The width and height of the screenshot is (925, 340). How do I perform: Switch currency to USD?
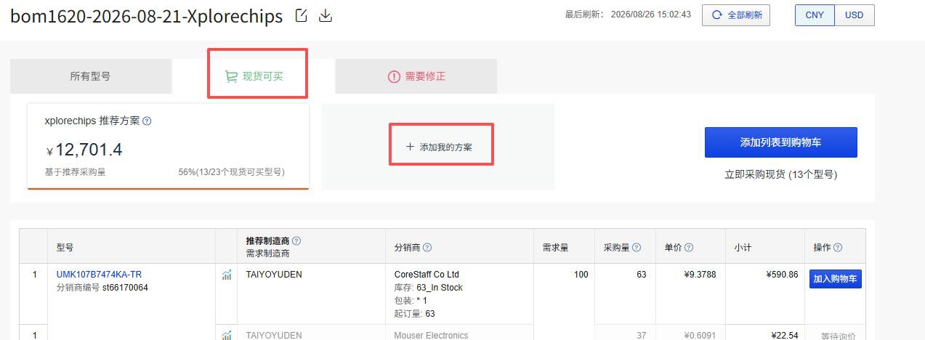(x=855, y=15)
